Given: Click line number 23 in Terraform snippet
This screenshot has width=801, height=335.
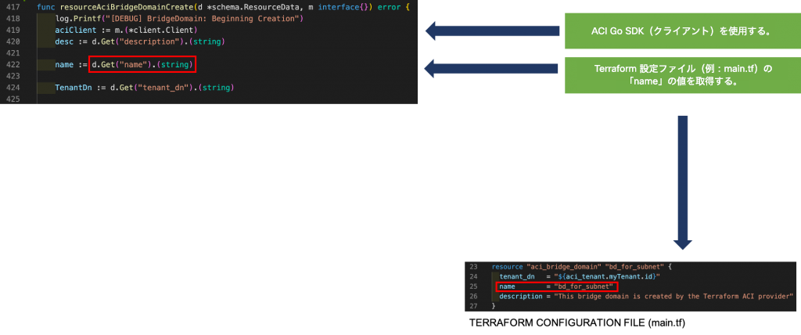Looking at the screenshot, I should coord(473,267).
